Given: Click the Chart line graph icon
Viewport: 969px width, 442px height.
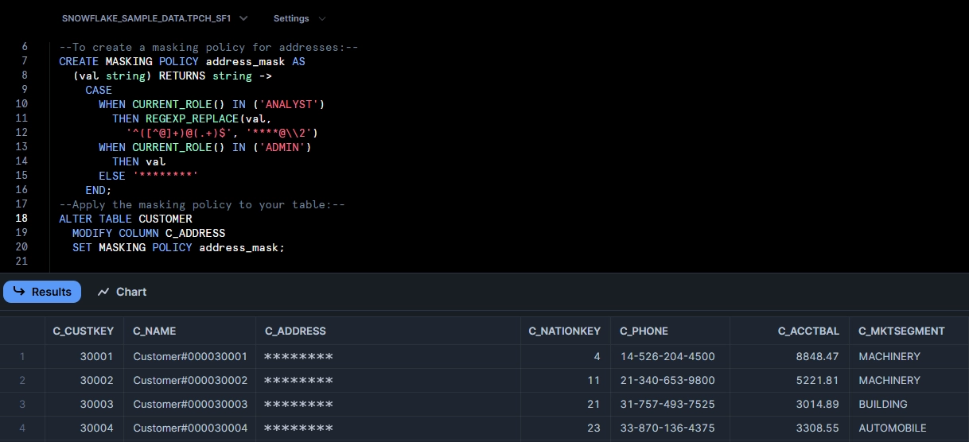Looking at the screenshot, I should point(103,292).
